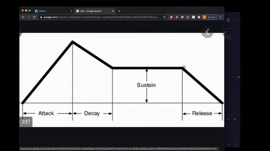This screenshot has height=151, width=270.
Task: Click the Sliders tab favicon
Action: (36, 11)
